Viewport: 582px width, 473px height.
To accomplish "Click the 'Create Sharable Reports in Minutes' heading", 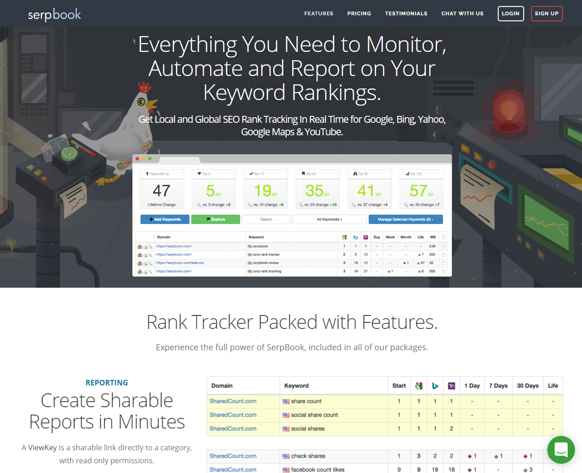I will 107,411.
